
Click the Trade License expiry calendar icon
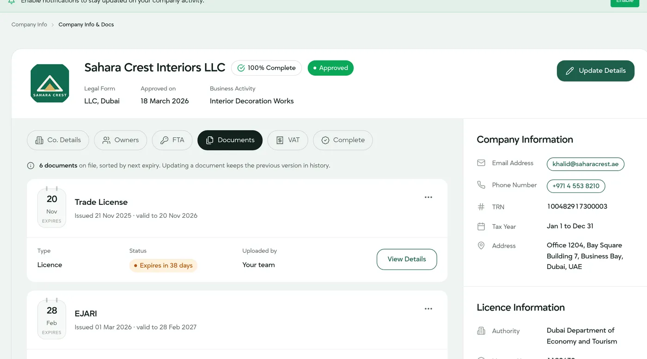(x=52, y=207)
